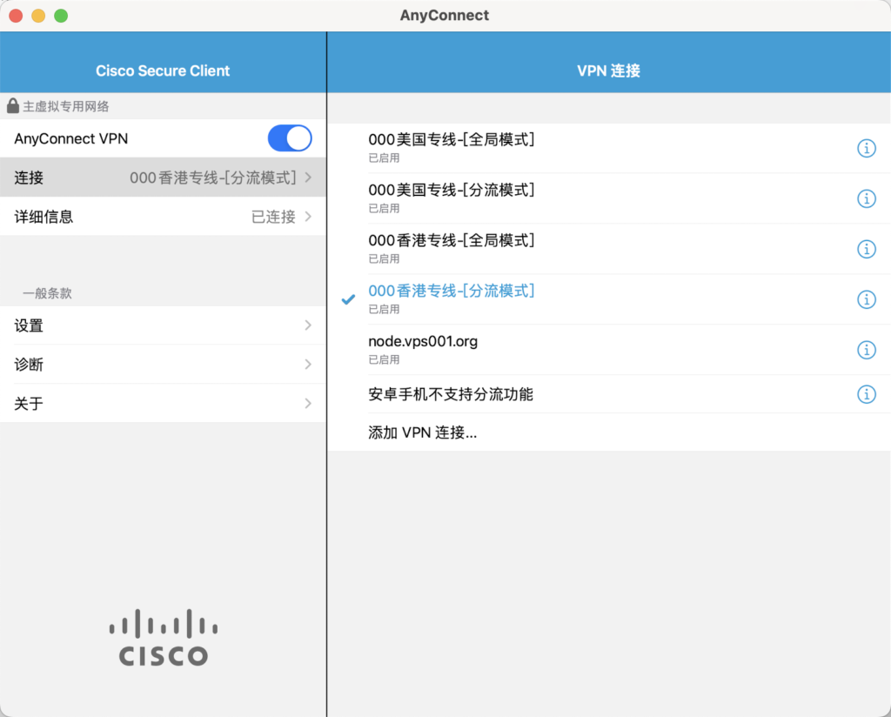The height and width of the screenshot is (717, 891).
Task: Click the AnyConnect VPN label
Action: pos(71,138)
